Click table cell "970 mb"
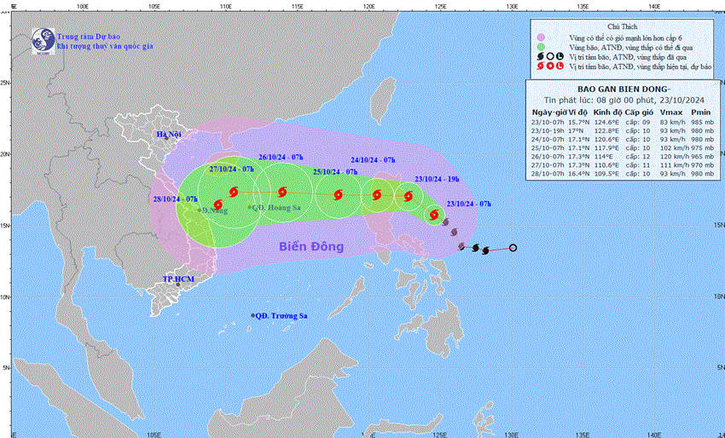Viewport: 725px width, 438px height. click(x=703, y=165)
